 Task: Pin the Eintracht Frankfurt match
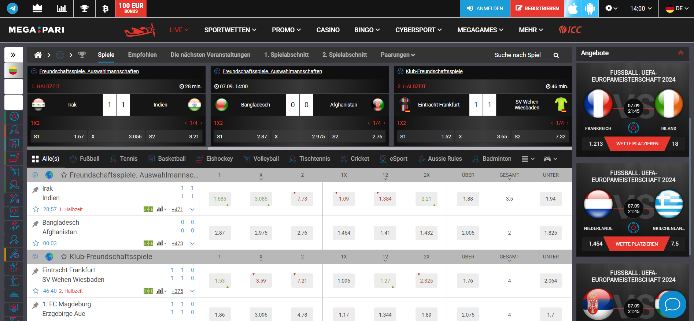click(x=35, y=272)
